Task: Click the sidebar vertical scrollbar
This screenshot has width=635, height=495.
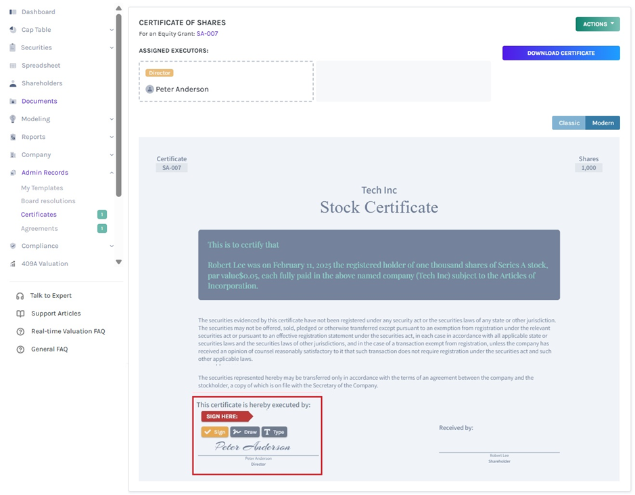Action: (x=118, y=106)
